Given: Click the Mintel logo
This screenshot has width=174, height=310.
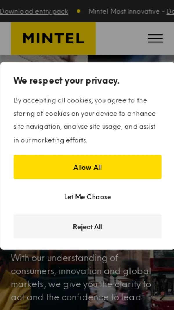Looking at the screenshot, I should tap(53, 38).
